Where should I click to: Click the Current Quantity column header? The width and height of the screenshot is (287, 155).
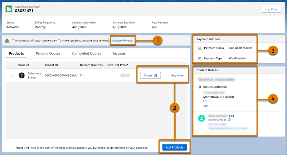[91, 65]
